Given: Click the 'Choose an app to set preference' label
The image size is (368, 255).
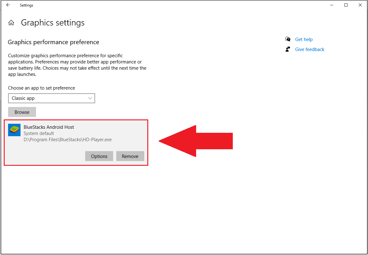Looking at the screenshot, I should coord(42,88).
